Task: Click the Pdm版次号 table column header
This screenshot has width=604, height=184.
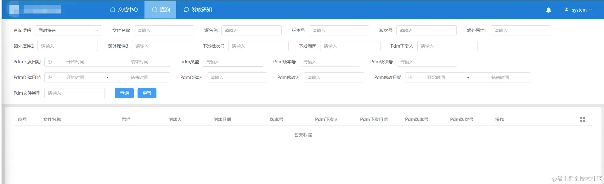Action: 462,119
